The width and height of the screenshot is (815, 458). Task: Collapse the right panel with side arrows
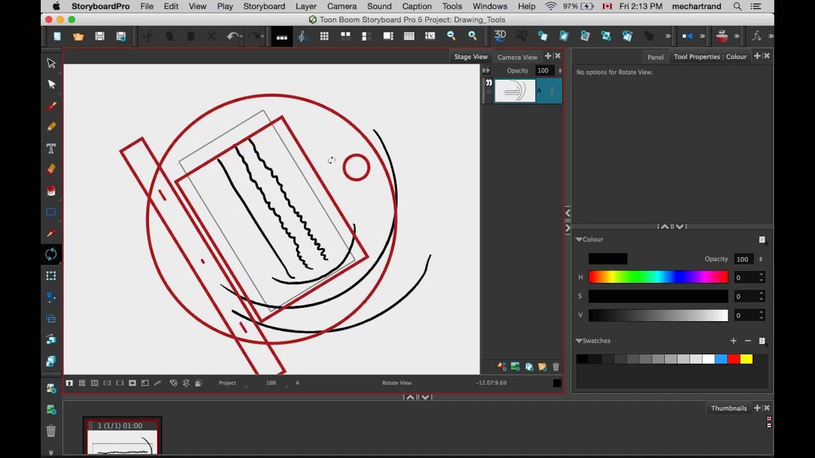pyautogui.click(x=567, y=220)
